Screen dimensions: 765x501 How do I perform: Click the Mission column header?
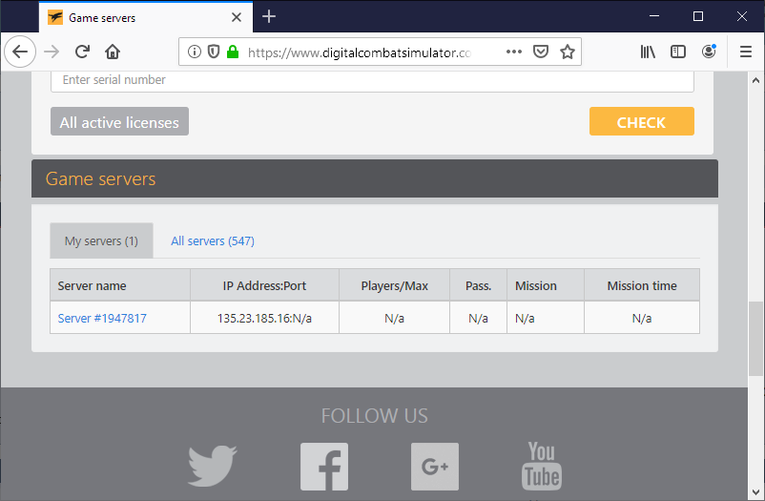pos(546,285)
